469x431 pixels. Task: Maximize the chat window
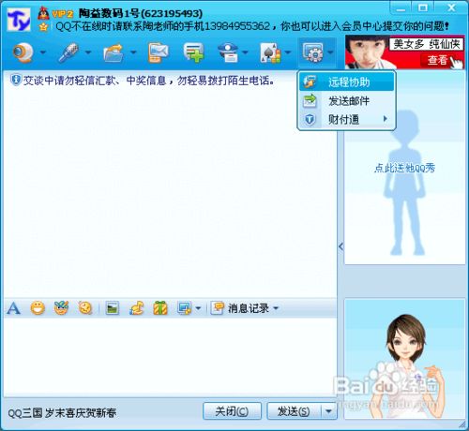(423, 7)
